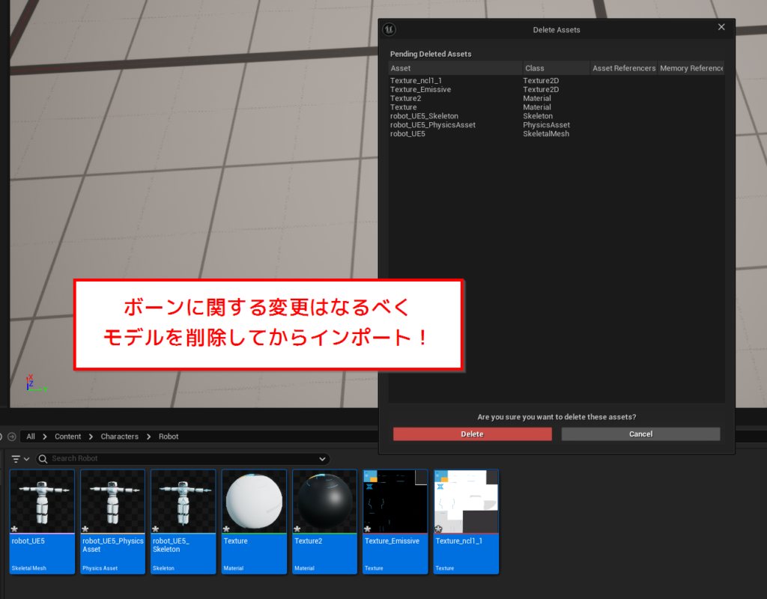This screenshot has width=767, height=599.
Task: Go to the Content breadcrumb folder
Action: (68, 437)
